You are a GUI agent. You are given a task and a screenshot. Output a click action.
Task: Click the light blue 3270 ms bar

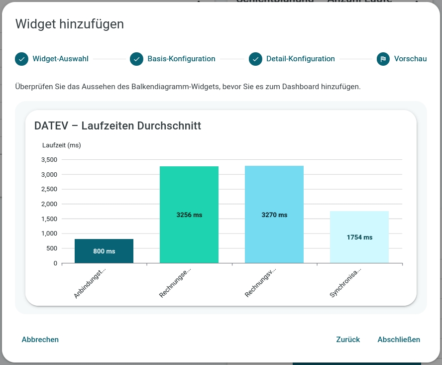tap(274, 215)
